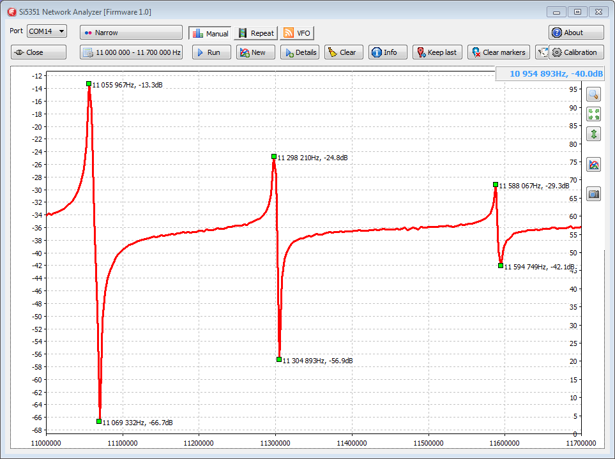This screenshot has height=459, width=615.
Task: Close the COM port connection
Action: [38, 52]
